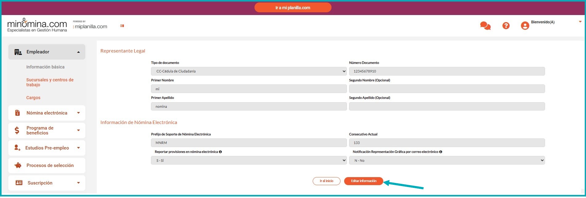Open Notificación Representación Gráfica dropdown
The height and width of the screenshot is (198, 586).
(447, 161)
